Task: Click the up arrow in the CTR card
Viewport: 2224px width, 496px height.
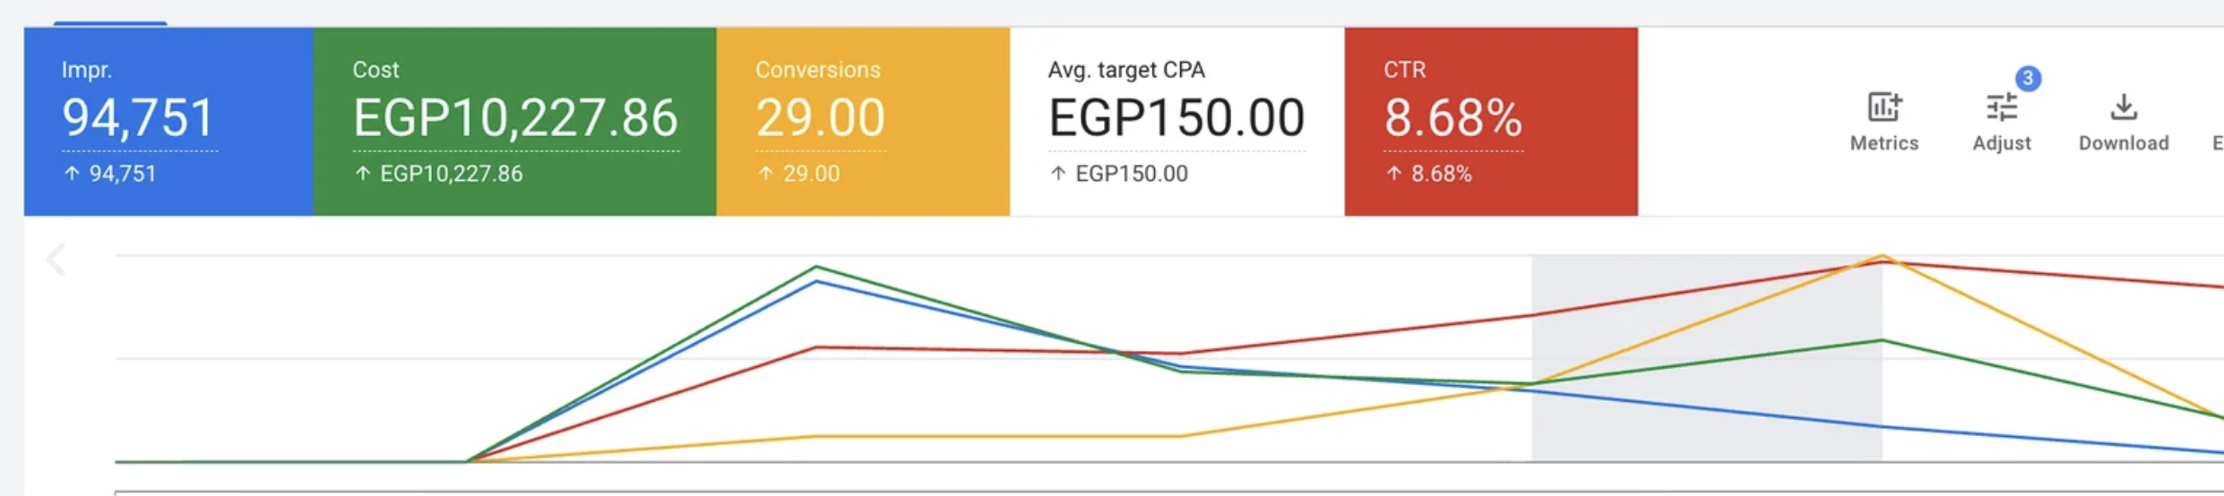Action: tap(1393, 174)
